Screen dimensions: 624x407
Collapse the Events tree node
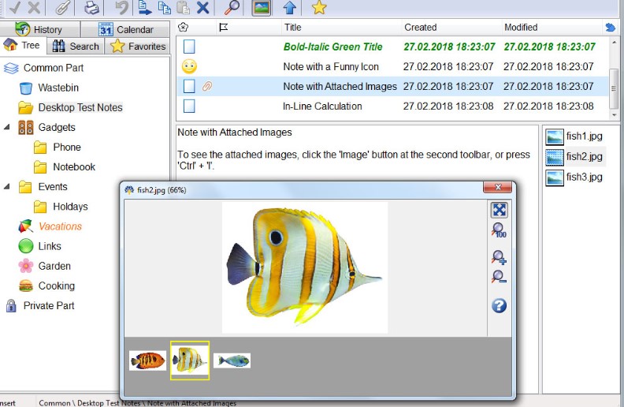pos(7,187)
